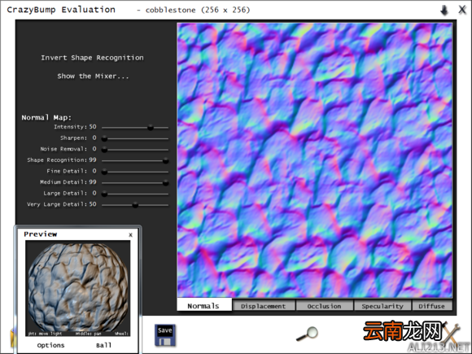Click the Intensity value 50
This screenshot has width=472, height=354.
pos(93,127)
